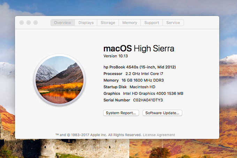Screen dimensions: 237x158
Task: Select the serial number C02HA041DTY3
Action: 148,100
